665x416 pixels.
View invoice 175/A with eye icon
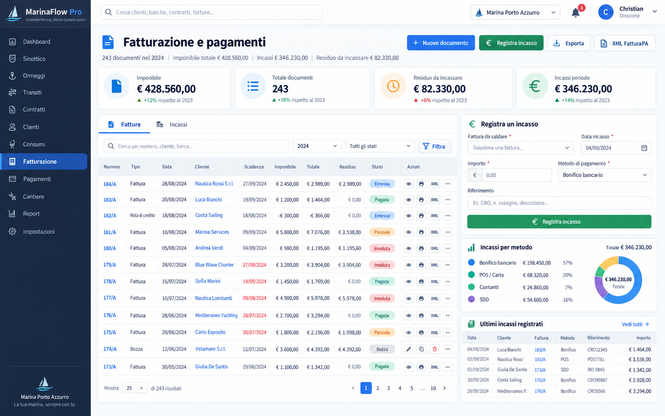click(409, 333)
